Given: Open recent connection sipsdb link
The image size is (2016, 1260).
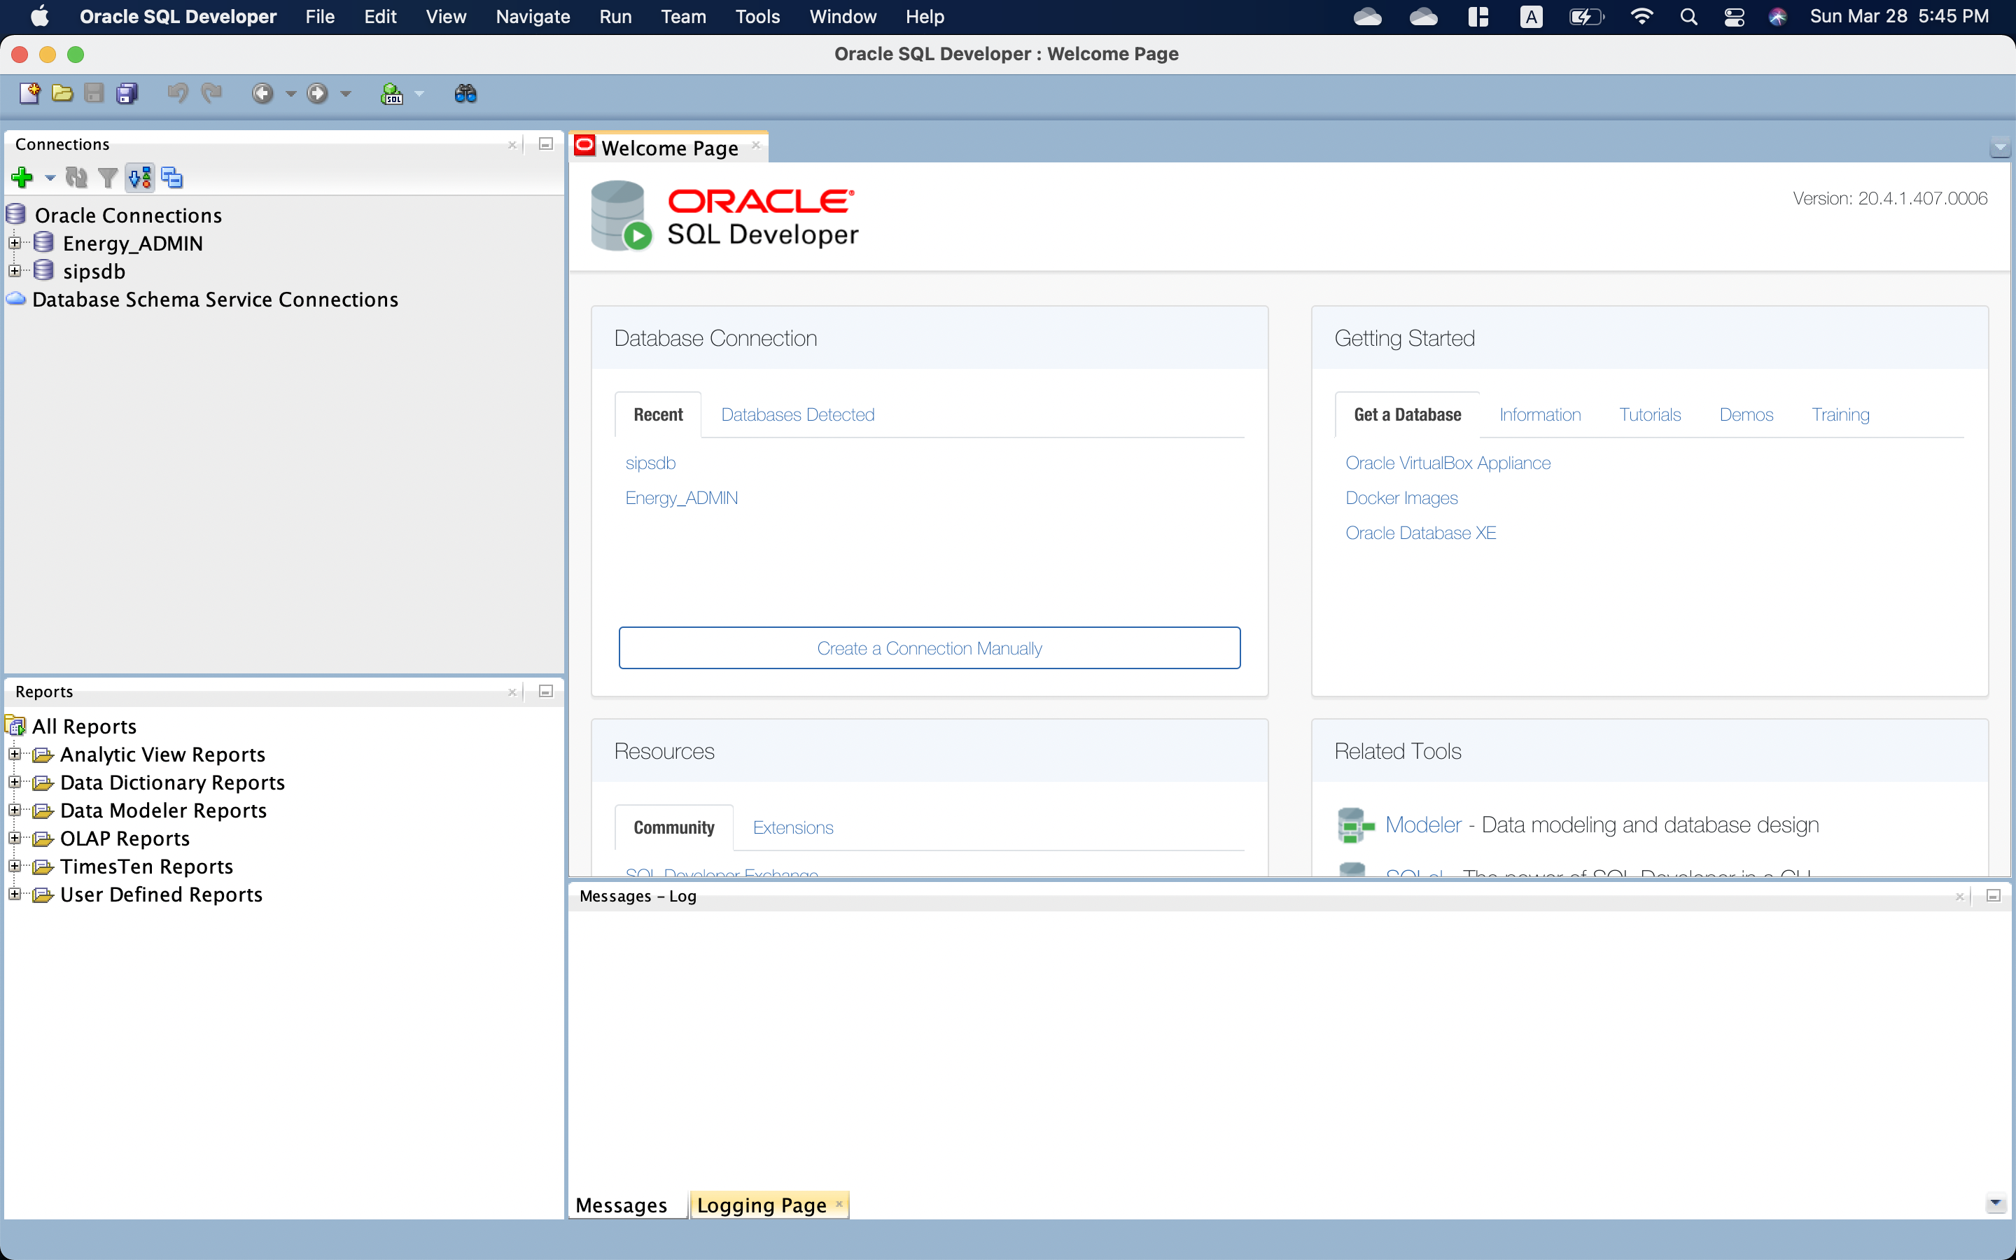Looking at the screenshot, I should (650, 463).
